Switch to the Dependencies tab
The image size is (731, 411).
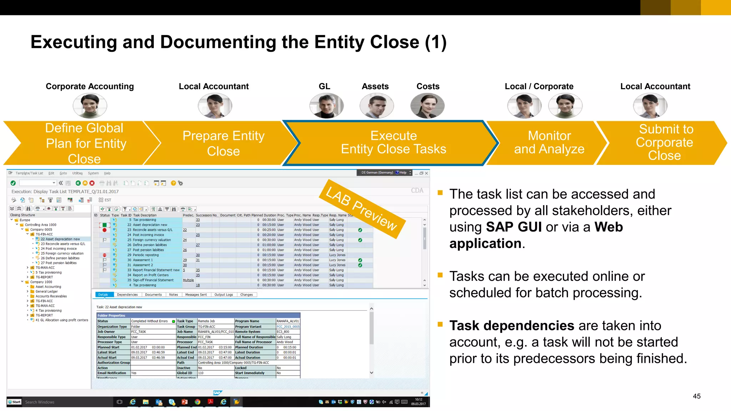coord(127,295)
